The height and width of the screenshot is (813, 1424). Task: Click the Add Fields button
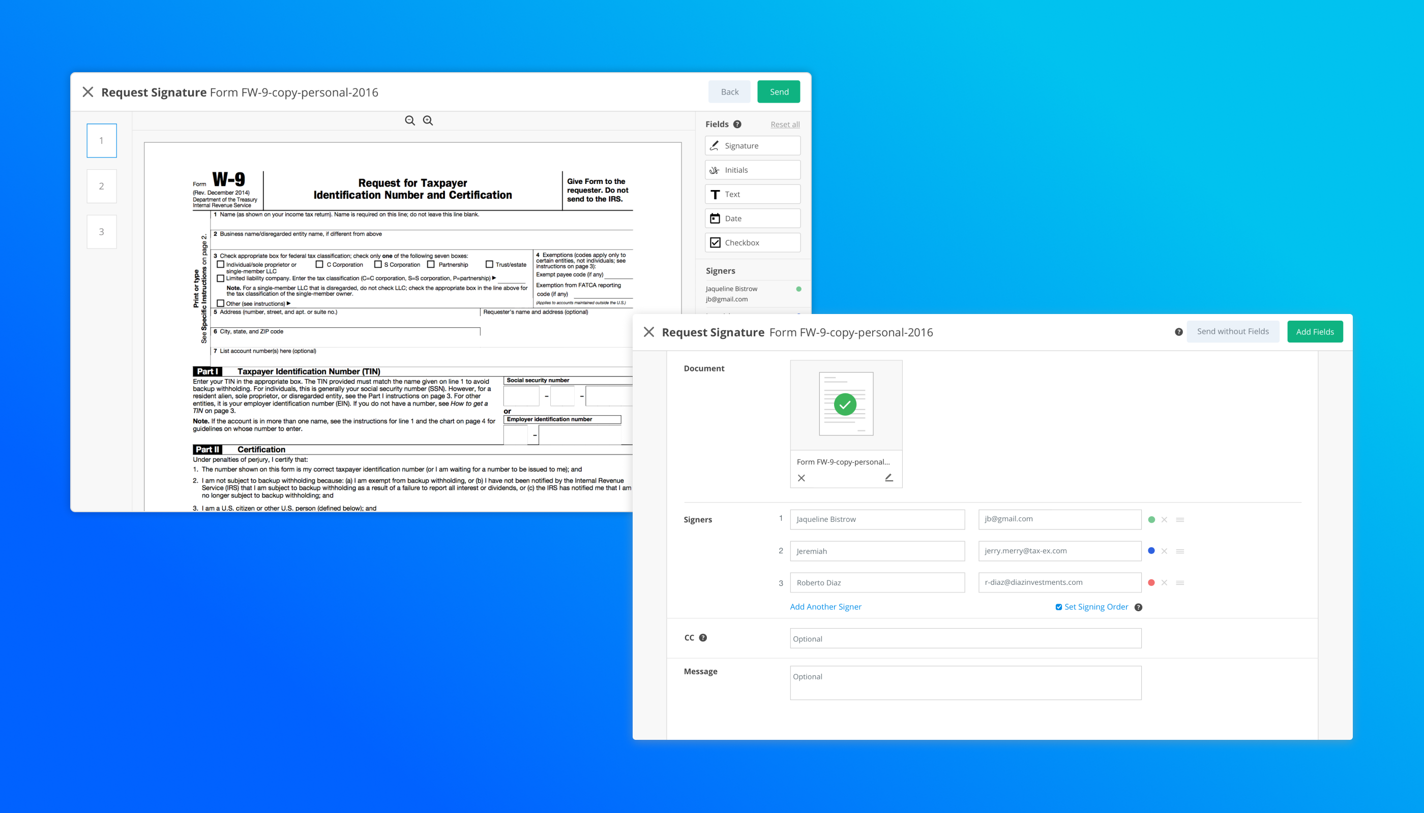(1315, 332)
